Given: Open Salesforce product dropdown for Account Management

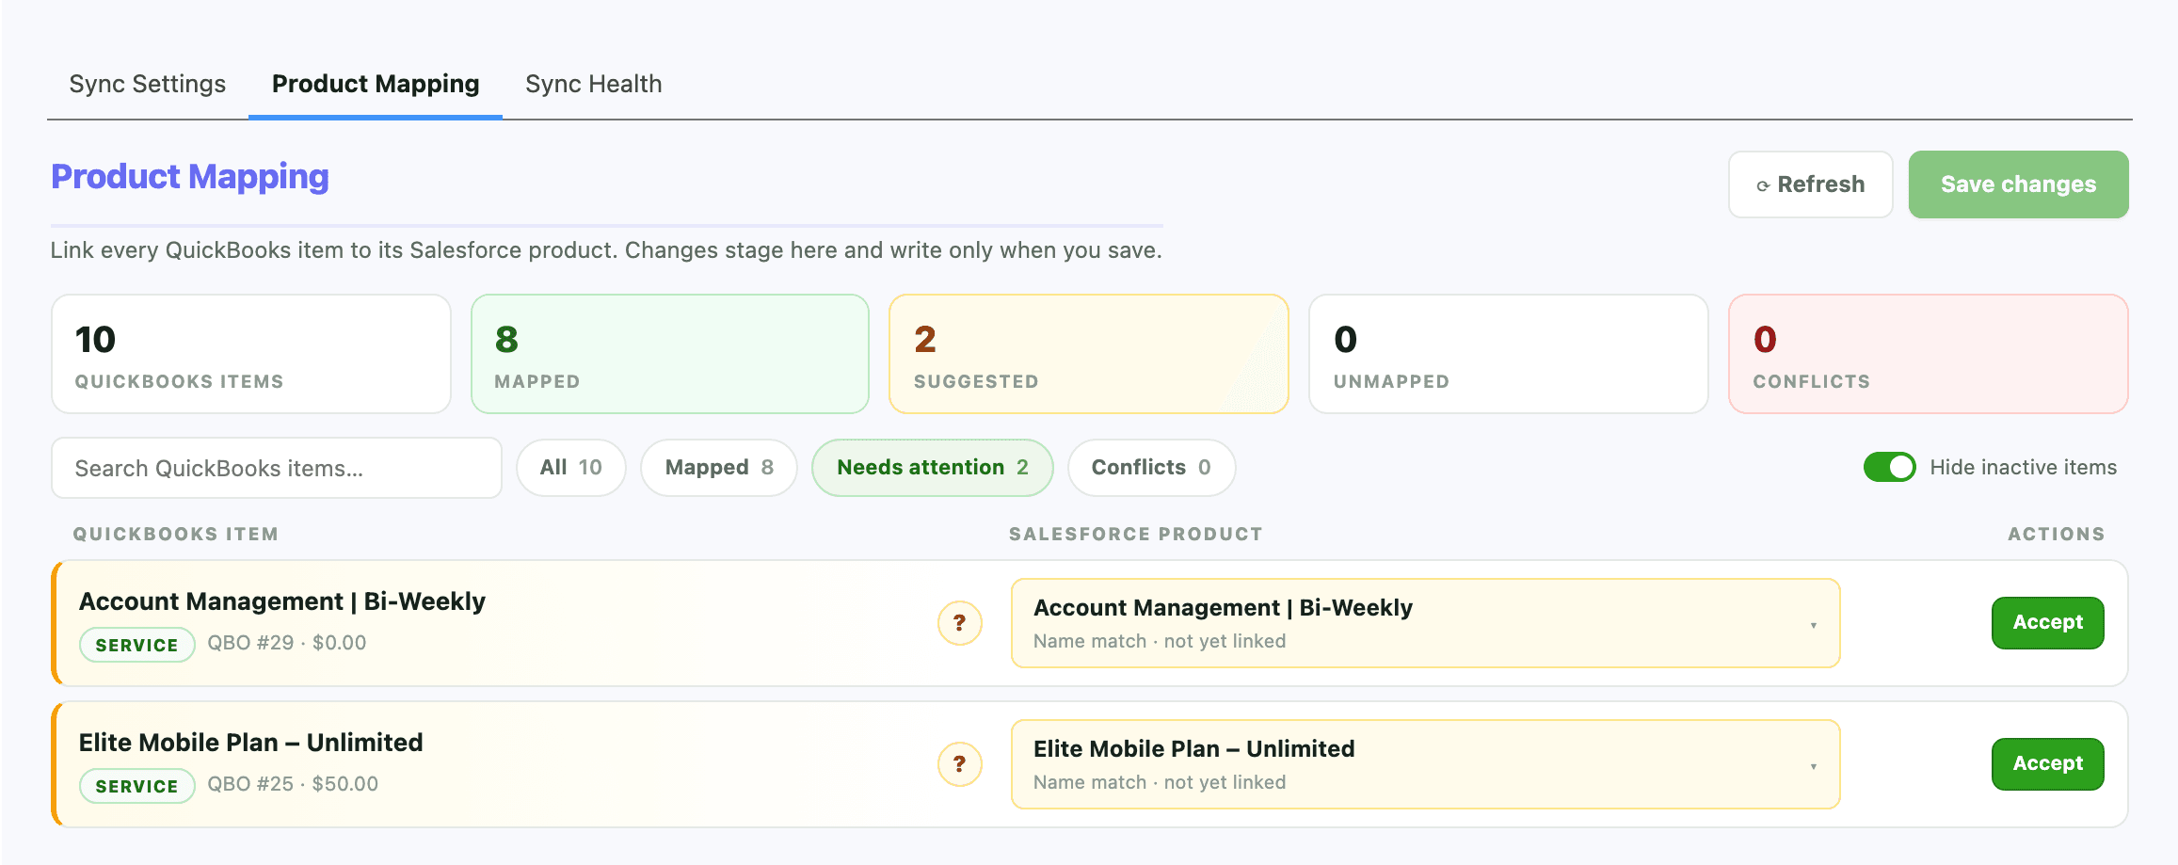Looking at the screenshot, I should coord(1425,623).
